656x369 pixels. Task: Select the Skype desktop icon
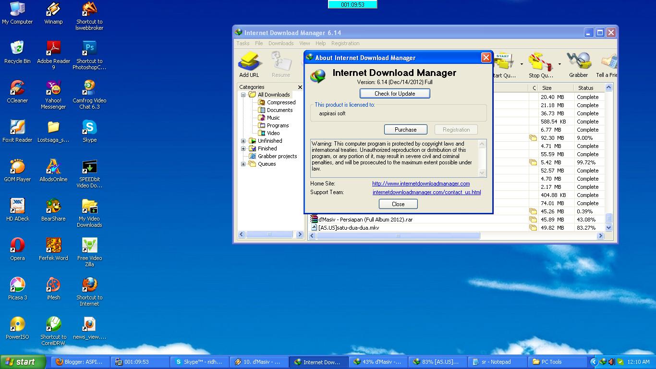coord(89,132)
